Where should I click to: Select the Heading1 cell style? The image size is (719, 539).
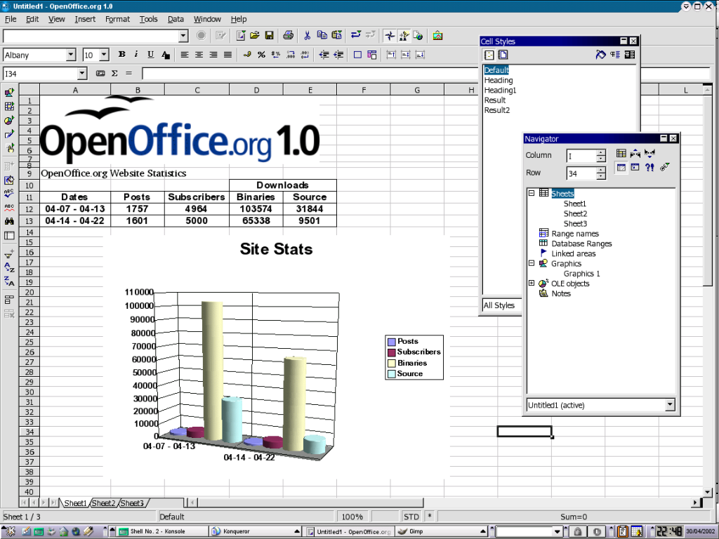[x=500, y=91]
